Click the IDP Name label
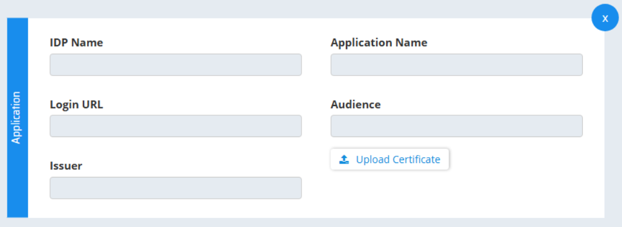 (76, 43)
